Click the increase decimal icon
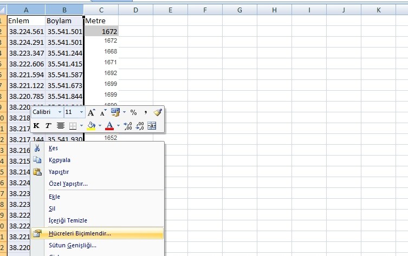This screenshot has height=256, width=408. tap(128, 126)
